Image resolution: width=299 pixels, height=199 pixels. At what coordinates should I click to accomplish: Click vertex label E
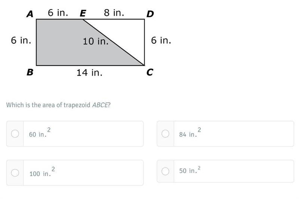click(x=83, y=13)
